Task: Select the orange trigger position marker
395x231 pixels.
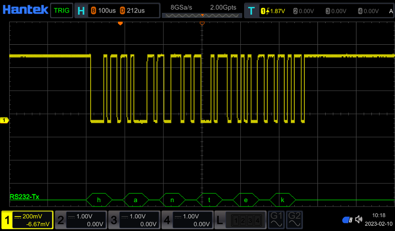Action: (x=120, y=23)
